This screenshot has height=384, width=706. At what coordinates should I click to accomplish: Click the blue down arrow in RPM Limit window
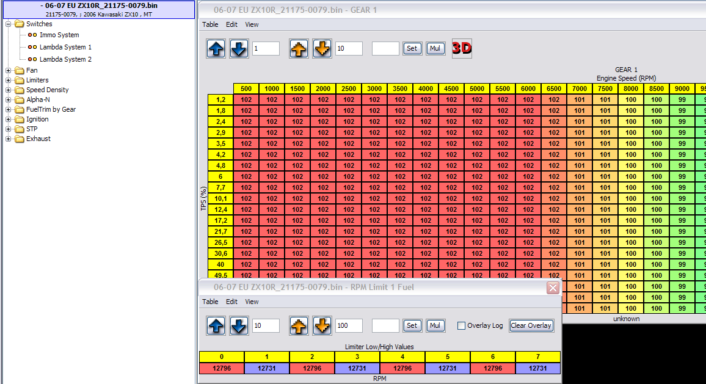(239, 325)
